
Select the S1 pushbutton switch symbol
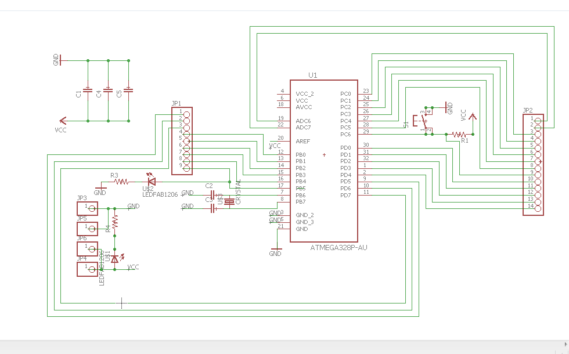click(x=423, y=121)
